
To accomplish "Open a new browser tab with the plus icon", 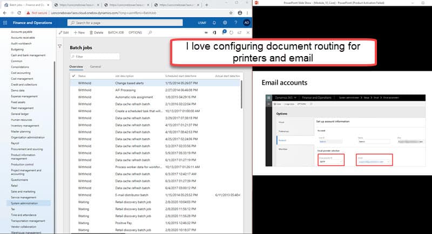I will click(x=207, y=5).
